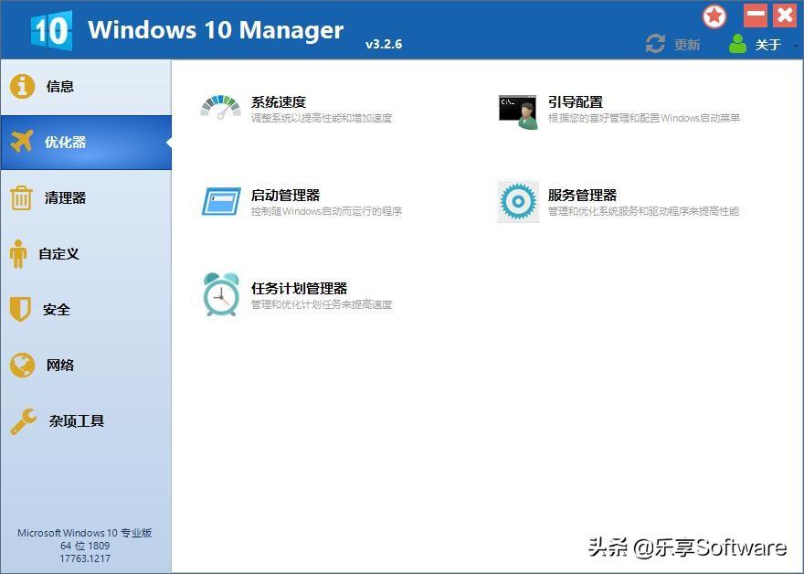Click the description 根据您的喜好管理和配置Windows启动菜单

(x=644, y=118)
